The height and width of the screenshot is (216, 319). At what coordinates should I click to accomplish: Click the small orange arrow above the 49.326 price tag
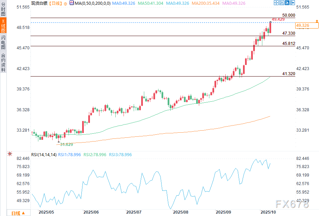(x=316, y=21)
